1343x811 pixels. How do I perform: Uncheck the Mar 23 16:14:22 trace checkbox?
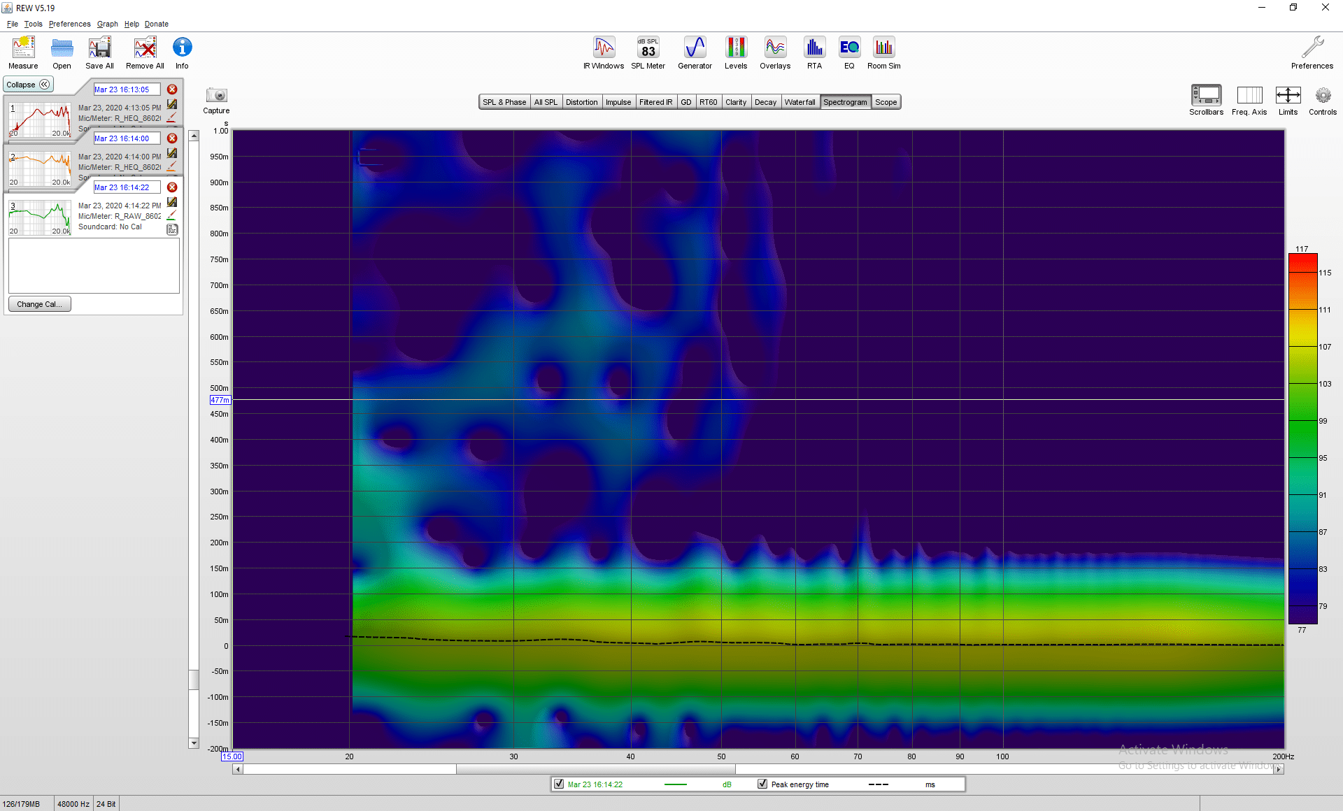[559, 784]
